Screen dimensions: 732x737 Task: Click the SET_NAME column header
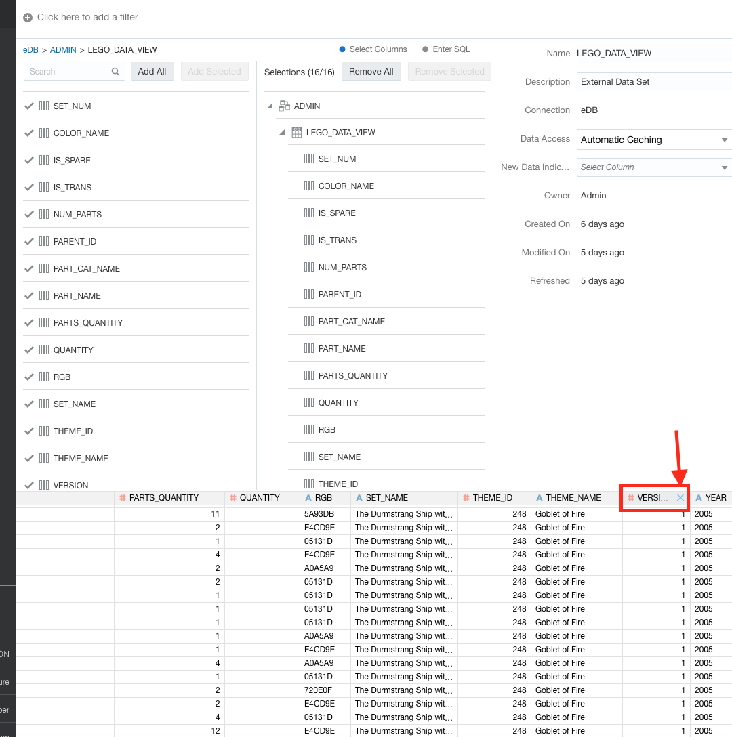pos(404,498)
